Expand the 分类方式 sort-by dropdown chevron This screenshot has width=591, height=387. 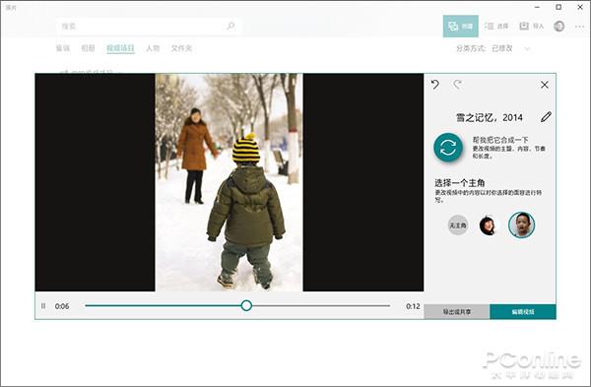coord(527,48)
